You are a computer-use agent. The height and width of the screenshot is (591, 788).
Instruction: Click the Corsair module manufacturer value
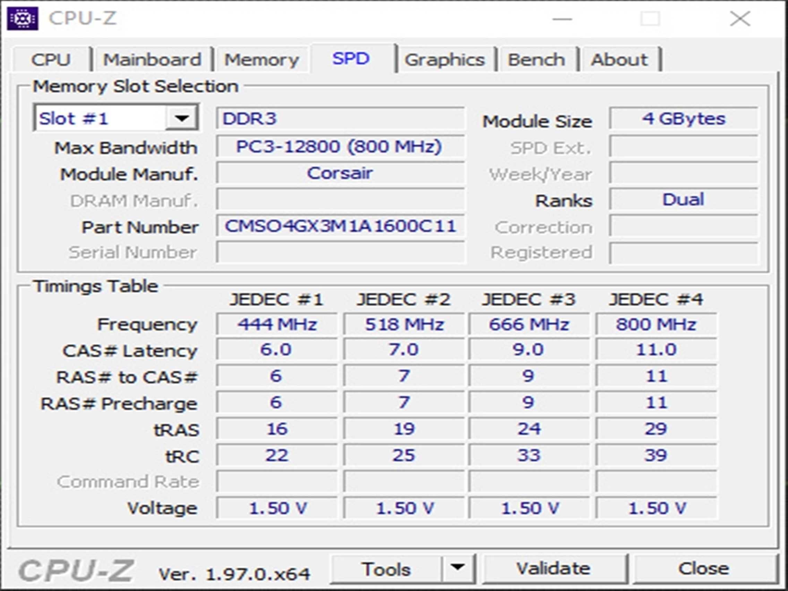tap(340, 173)
